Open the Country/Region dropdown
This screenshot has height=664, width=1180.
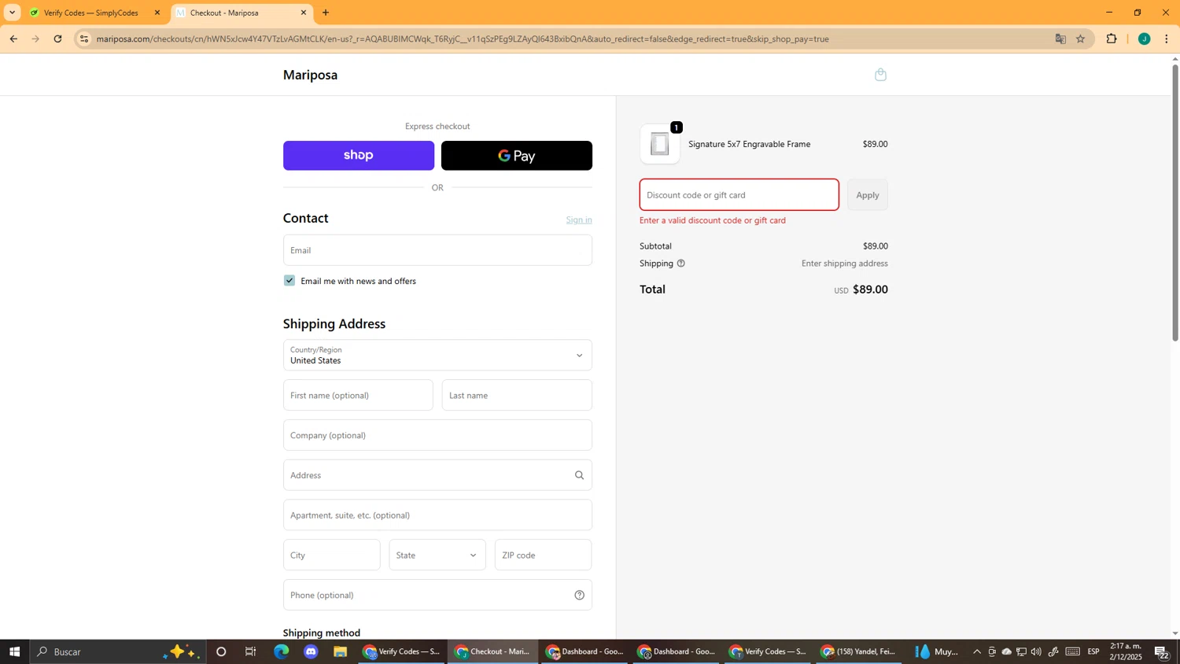437,355
